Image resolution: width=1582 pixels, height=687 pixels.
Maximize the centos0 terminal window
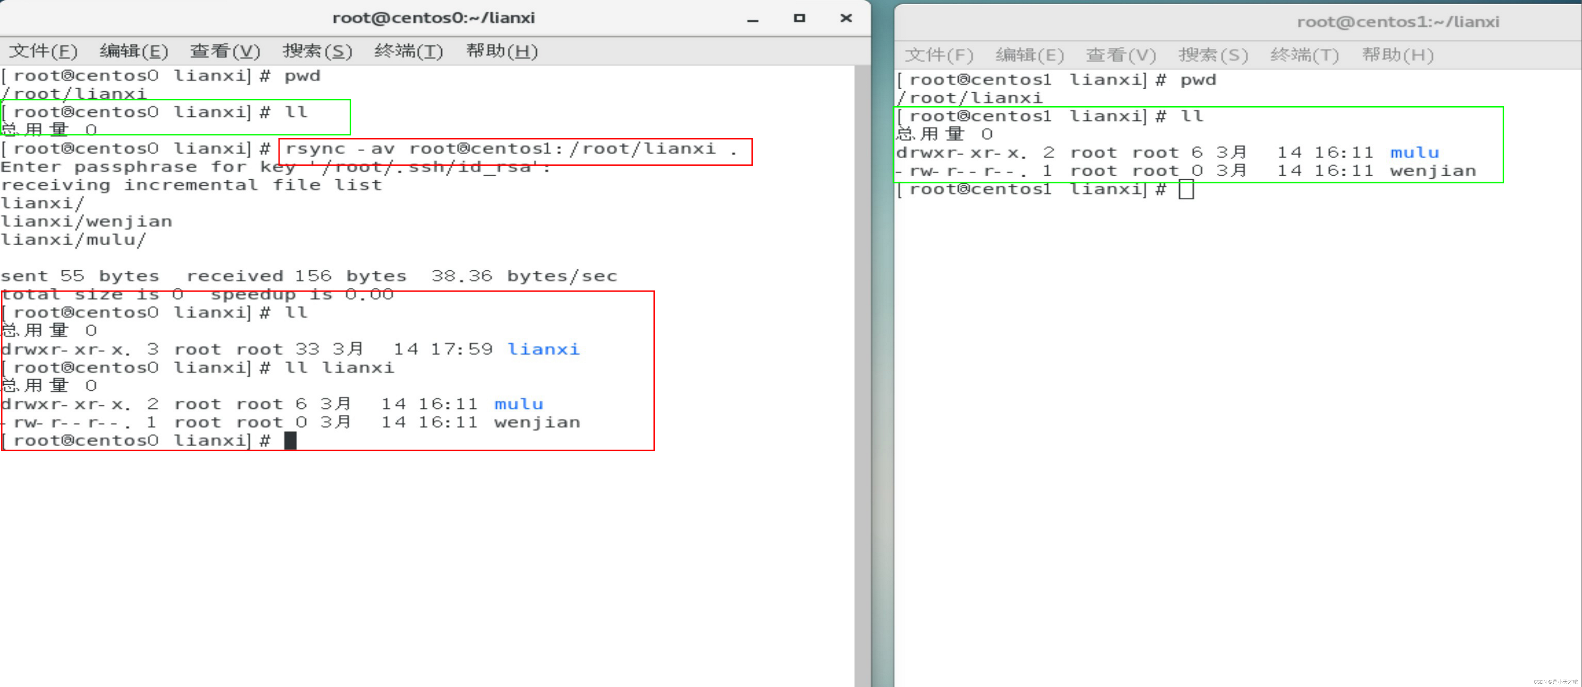click(x=799, y=18)
